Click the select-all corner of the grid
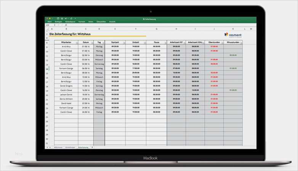Screen dimensions: 298x171 (x=47, y=29)
